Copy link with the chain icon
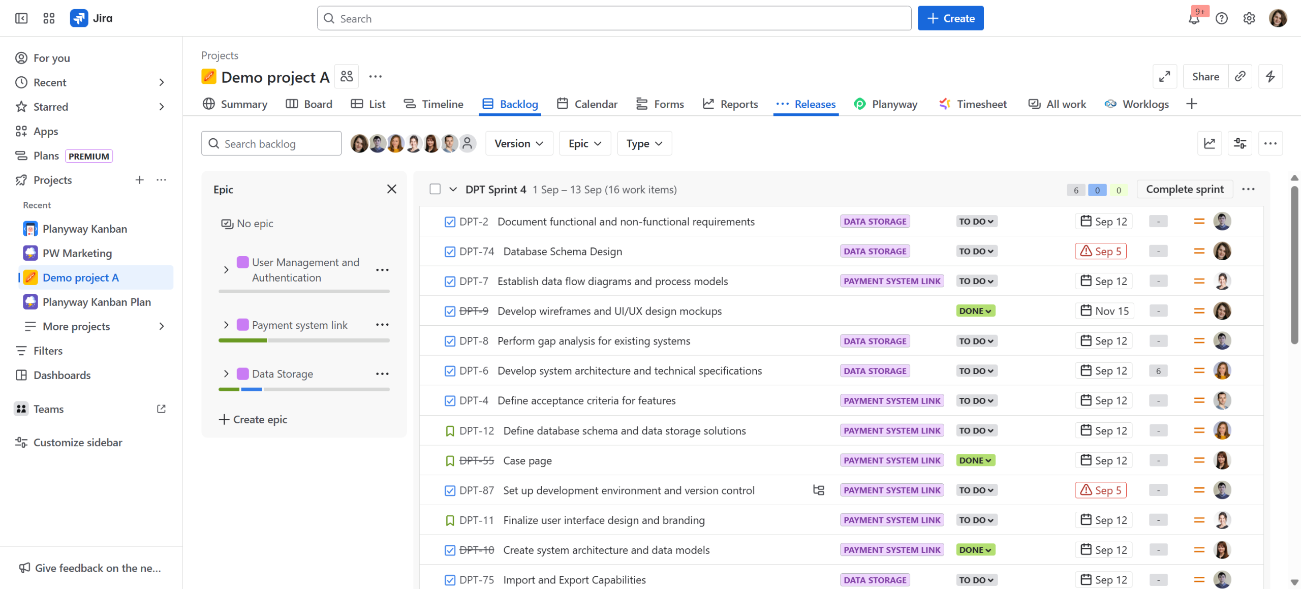 (1240, 77)
